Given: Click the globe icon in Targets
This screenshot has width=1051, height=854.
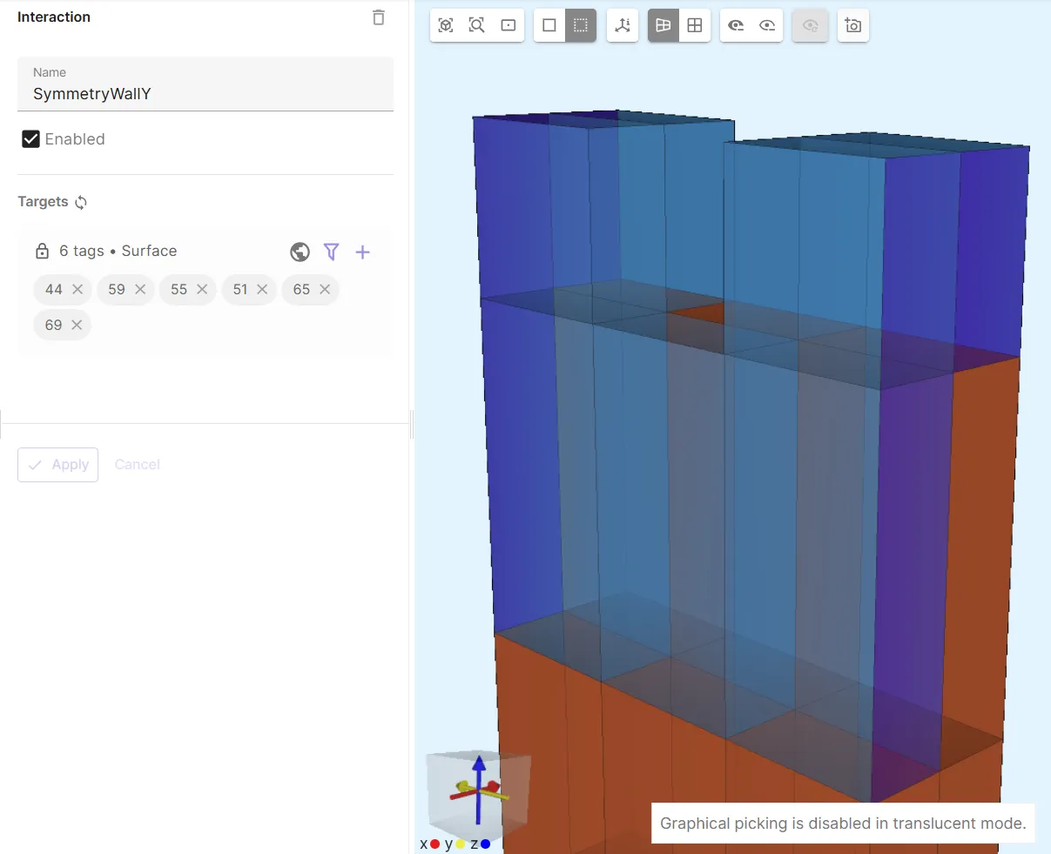Looking at the screenshot, I should (300, 252).
